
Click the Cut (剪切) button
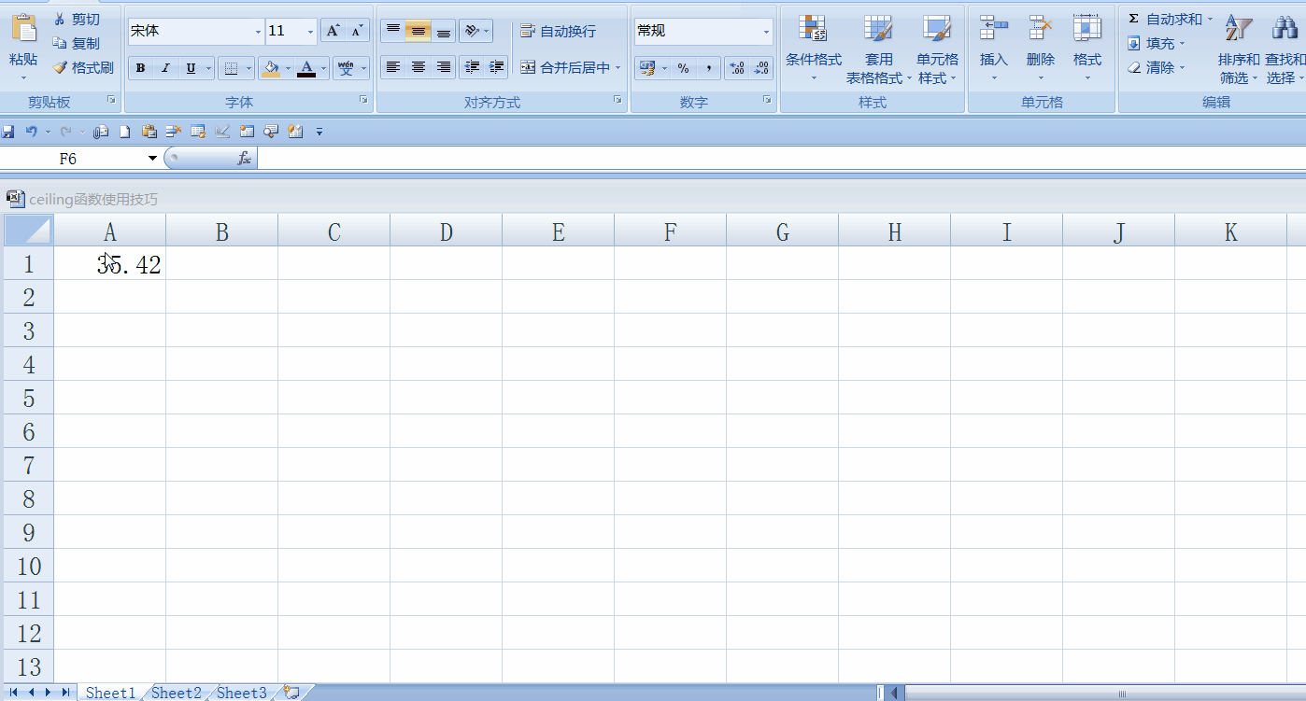coord(76,19)
